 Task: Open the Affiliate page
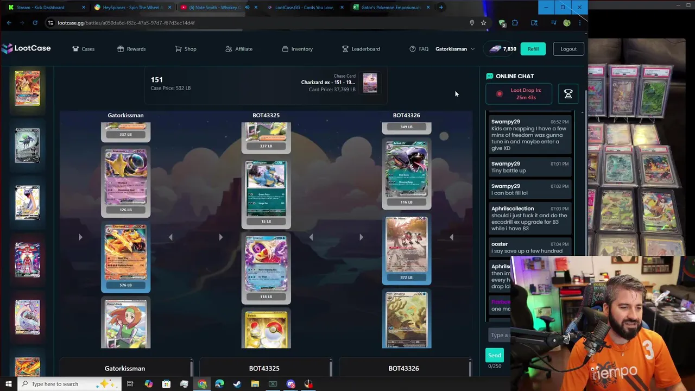(x=239, y=49)
